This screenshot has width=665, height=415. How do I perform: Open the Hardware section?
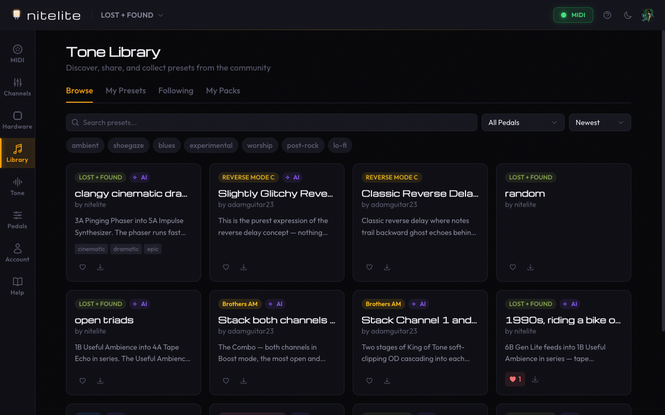pyautogui.click(x=17, y=120)
